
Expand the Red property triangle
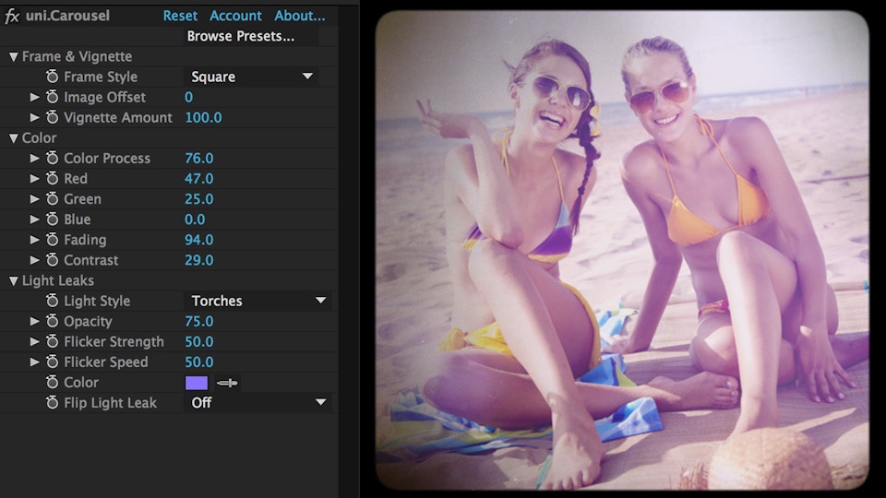click(x=35, y=179)
